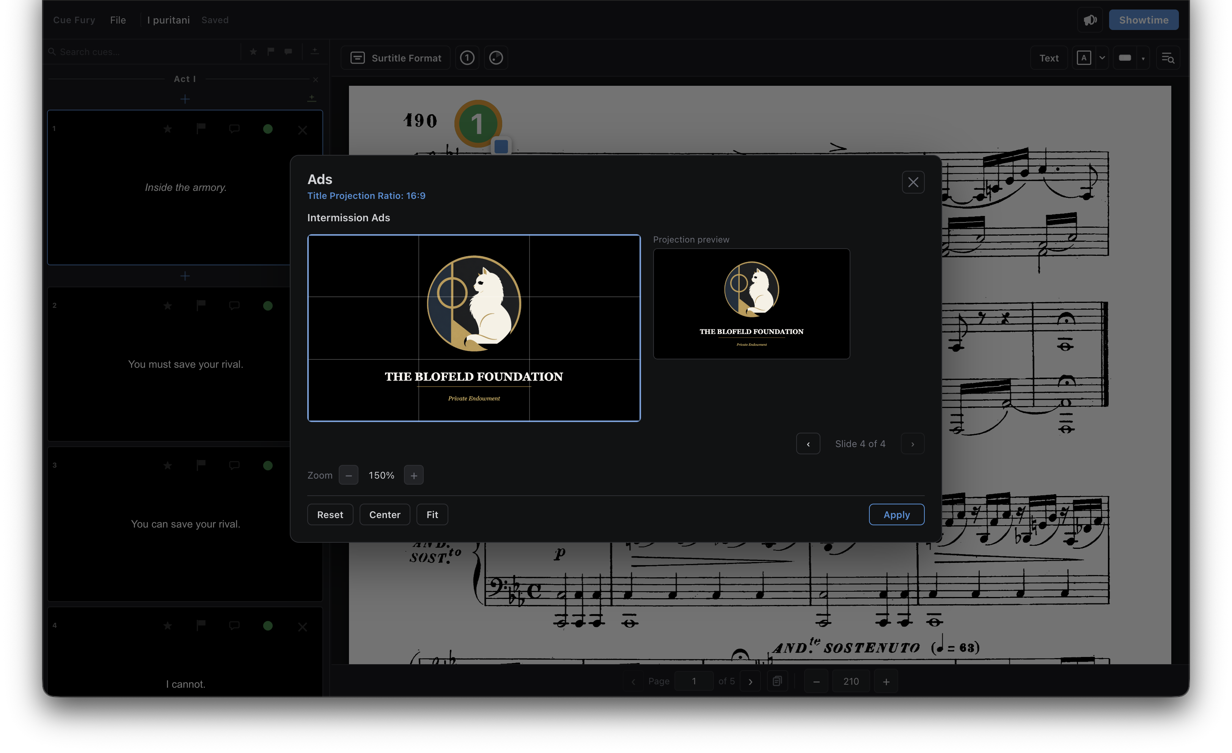Apply the ad slide settings
The image size is (1232, 753).
coord(897,514)
